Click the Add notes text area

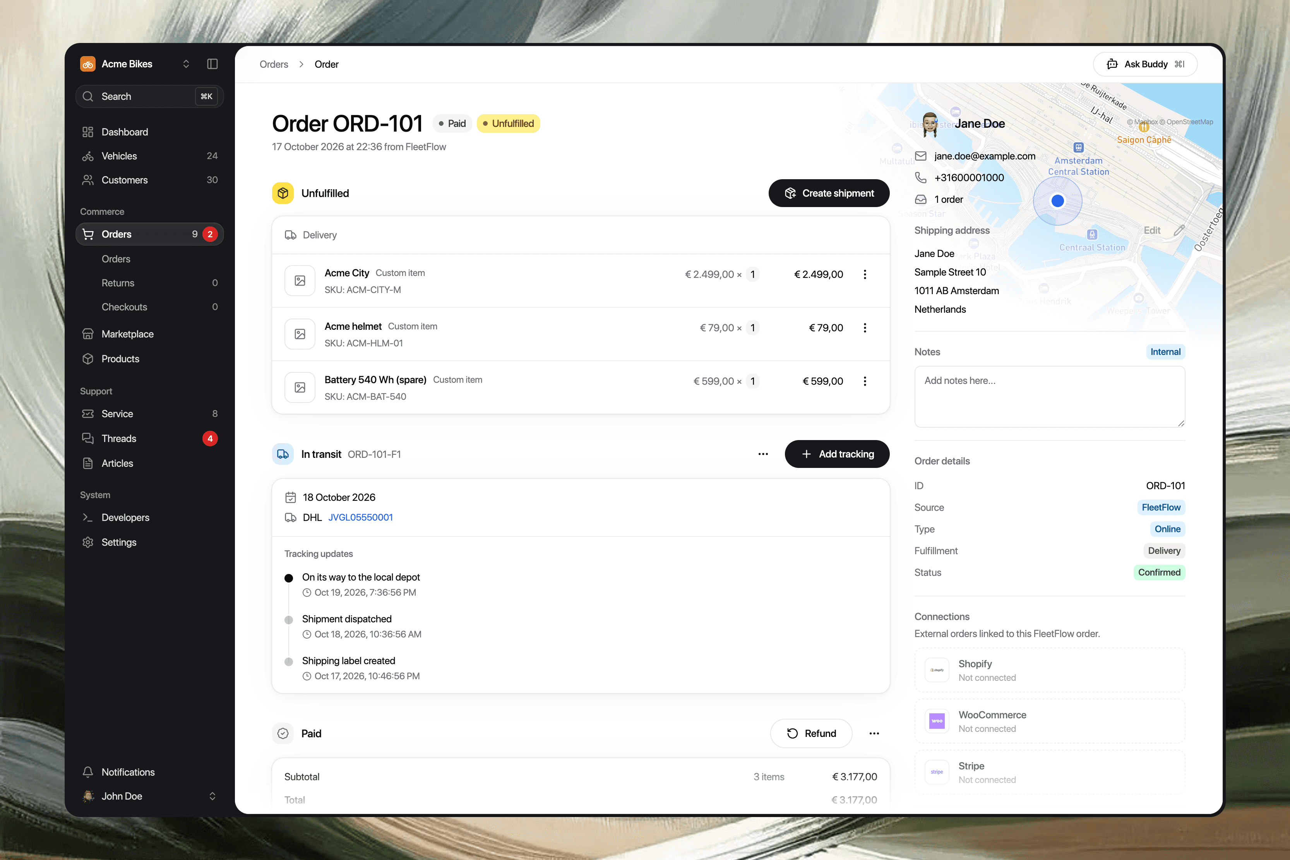pyautogui.click(x=1050, y=397)
